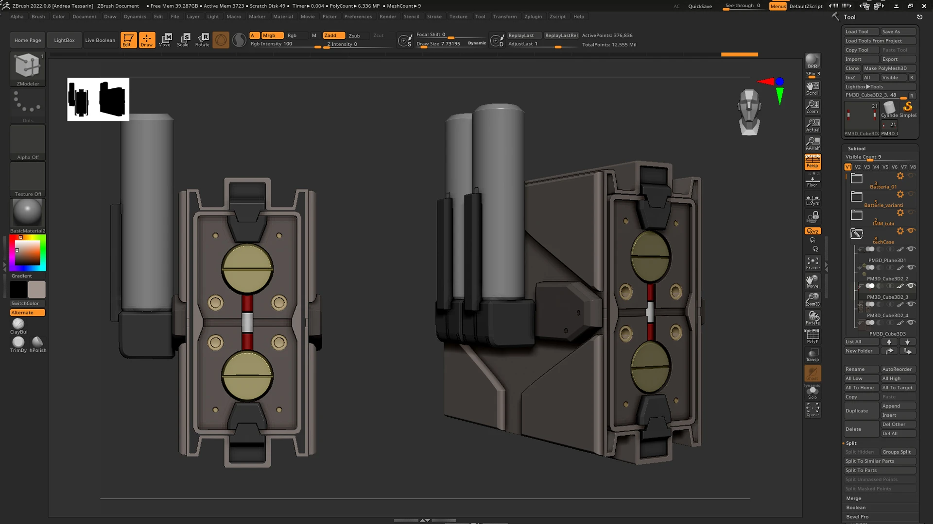Click the Load Tool button
The image size is (933, 524).
(x=861, y=32)
